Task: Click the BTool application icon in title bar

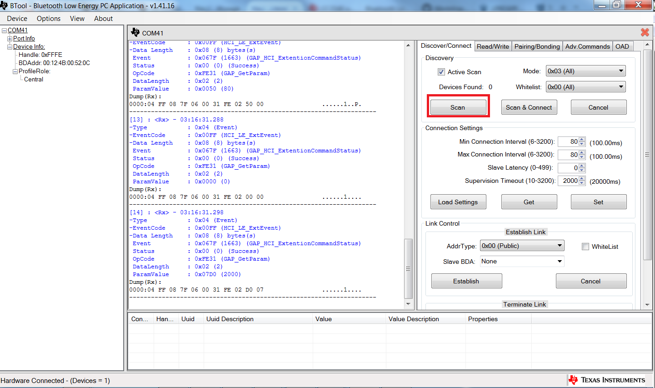Action: click(4, 5)
